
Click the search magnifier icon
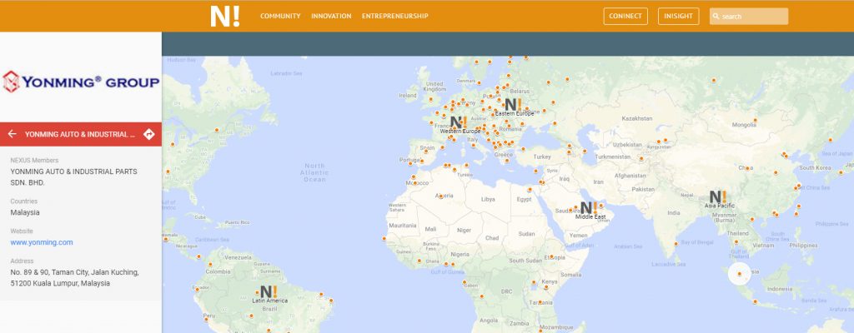coord(716,17)
